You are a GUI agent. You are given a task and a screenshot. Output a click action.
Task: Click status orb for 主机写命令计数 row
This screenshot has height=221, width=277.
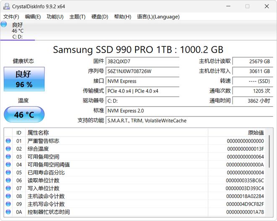(x=8, y=204)
